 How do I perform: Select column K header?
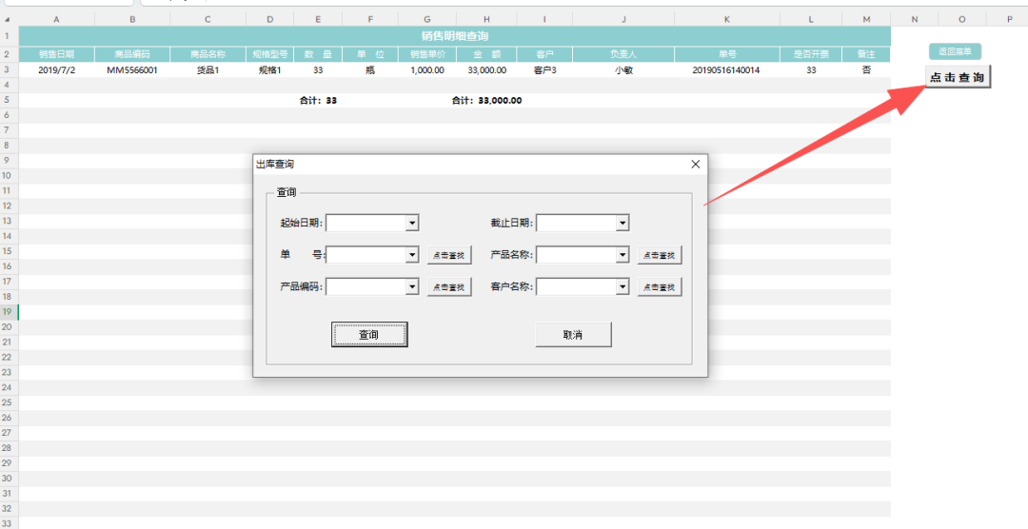pyautogui.click(x=727, y=19)
